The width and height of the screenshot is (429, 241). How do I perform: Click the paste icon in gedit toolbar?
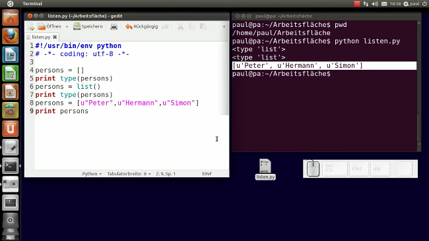(203, 26)
